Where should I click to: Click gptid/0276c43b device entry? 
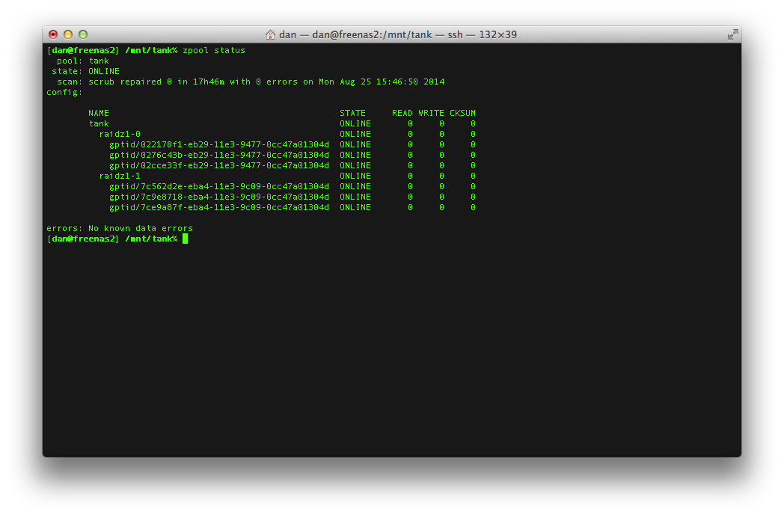(219, 156)
